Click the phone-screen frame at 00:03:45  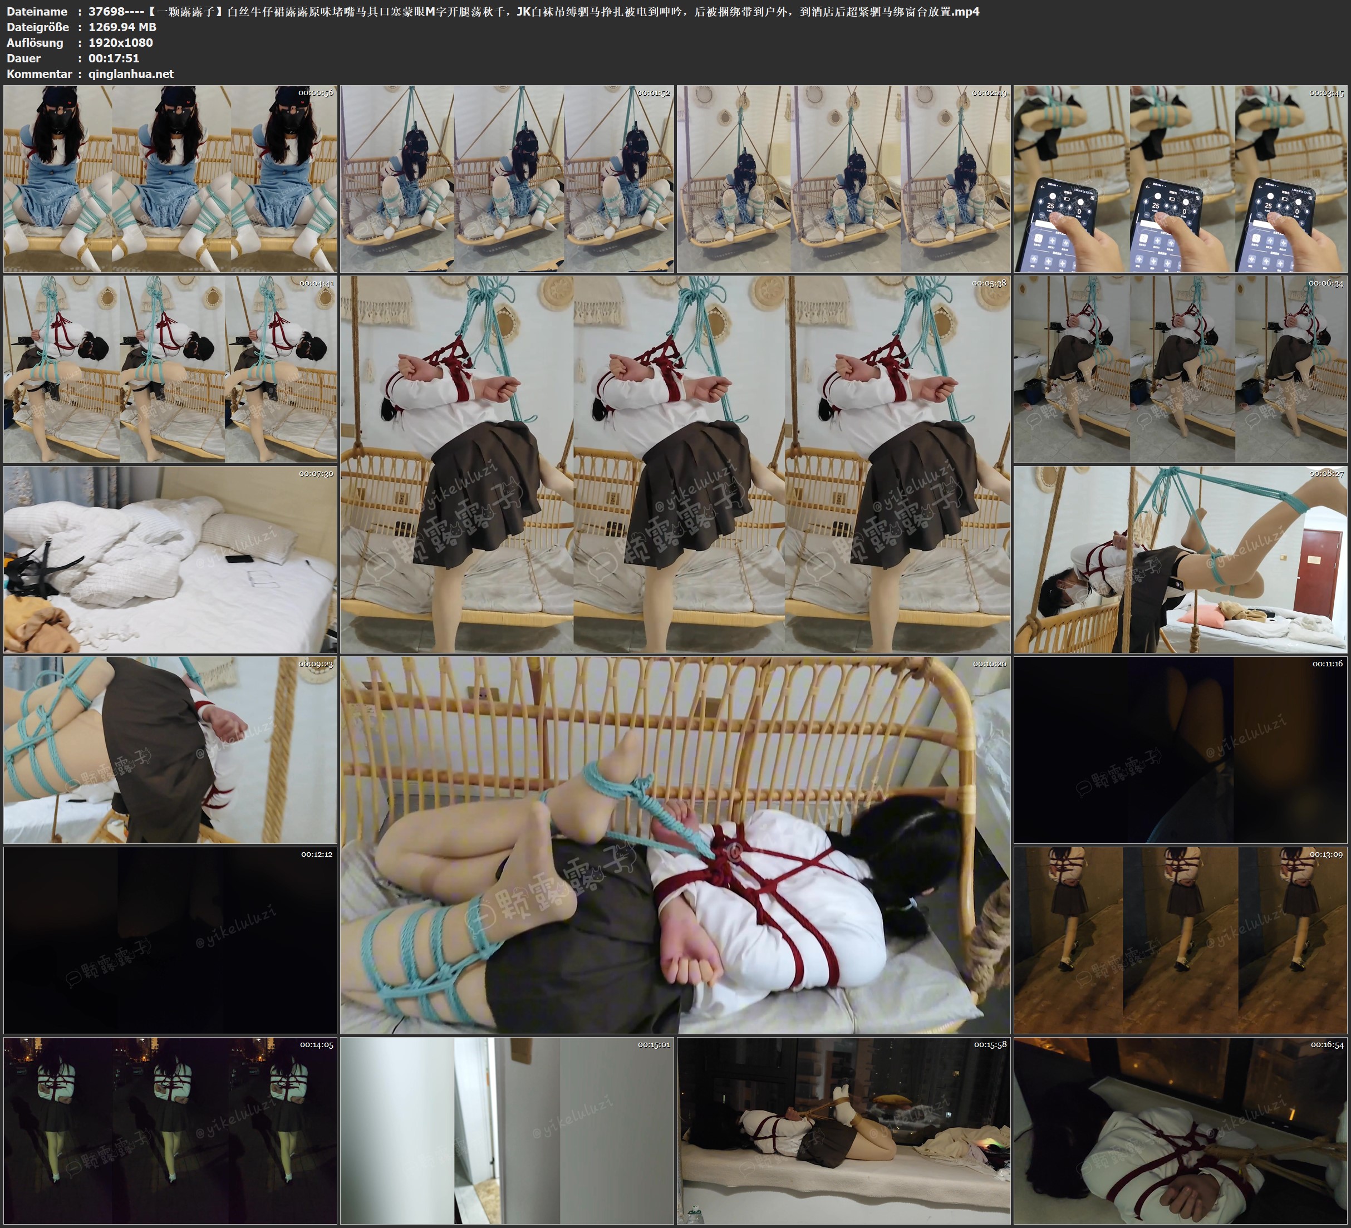(x=1180, y=178)
